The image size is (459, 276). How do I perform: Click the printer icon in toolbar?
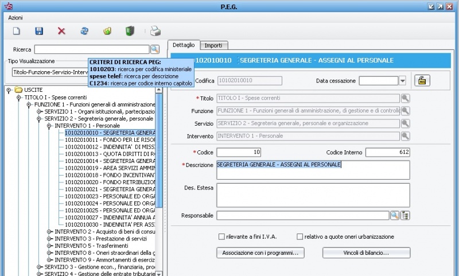point(155,31)
